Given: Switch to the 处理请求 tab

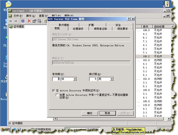Looking at the screenshot, I should pos(78,29).
